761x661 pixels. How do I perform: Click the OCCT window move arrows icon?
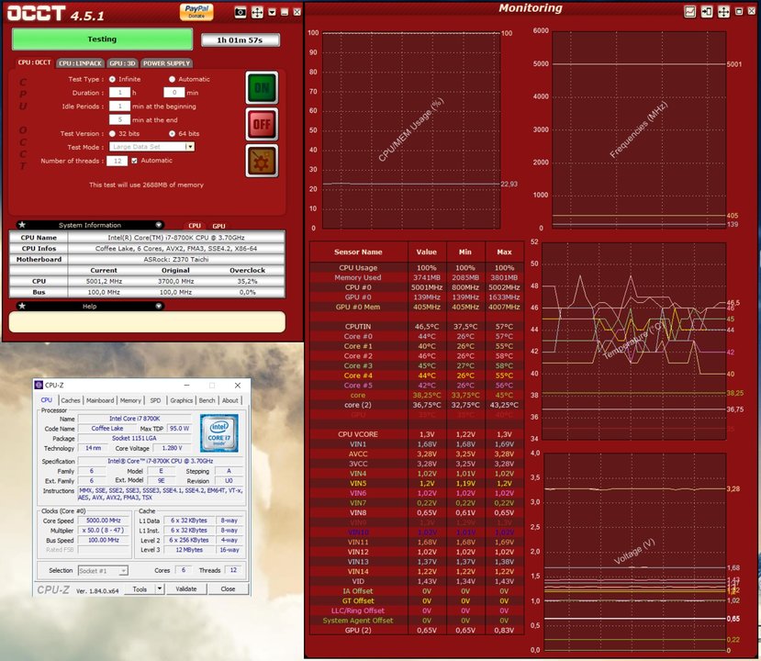257,12
